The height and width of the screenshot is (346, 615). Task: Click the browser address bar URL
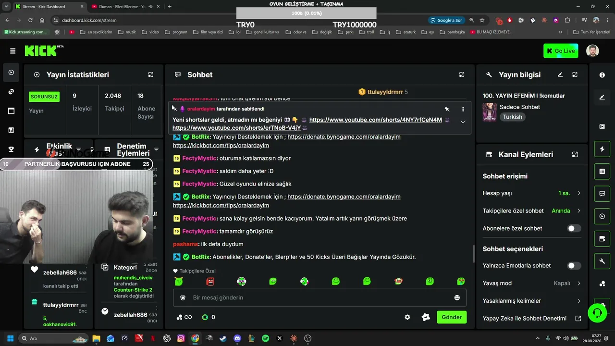pyautogui.click(x=89, y=20)
